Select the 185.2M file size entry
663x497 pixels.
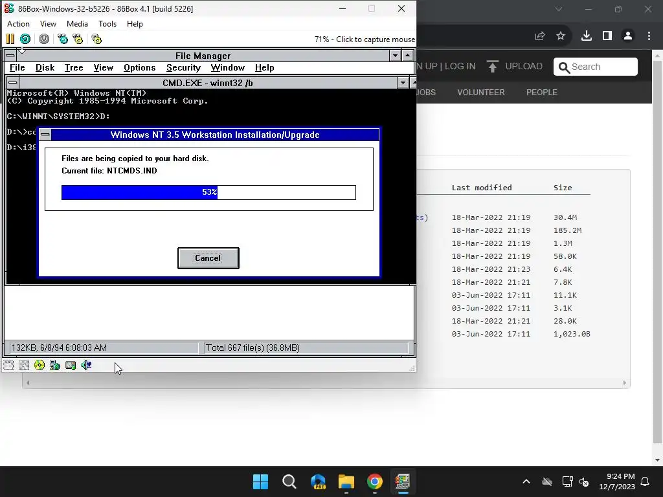567,230
